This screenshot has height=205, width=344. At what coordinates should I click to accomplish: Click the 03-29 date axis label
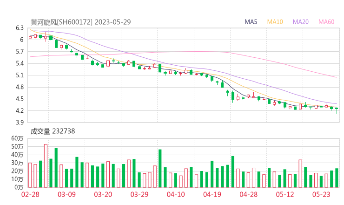point(139,194)
